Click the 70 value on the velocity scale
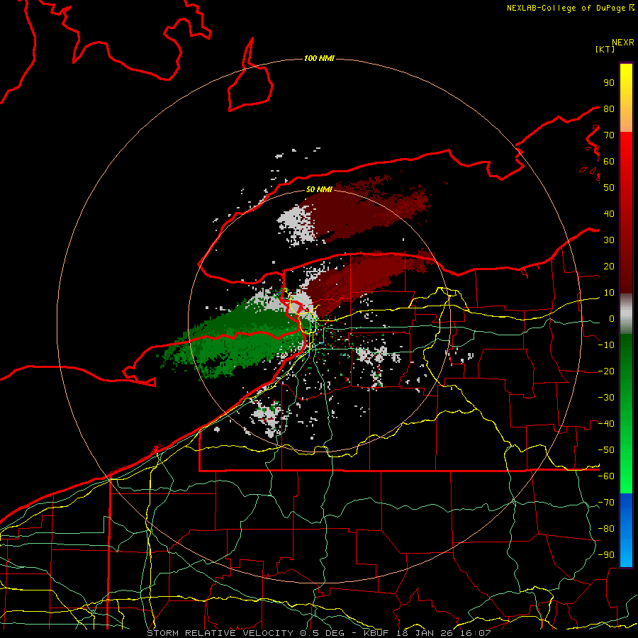The image size is (638, 638). [x=609, y=135]
